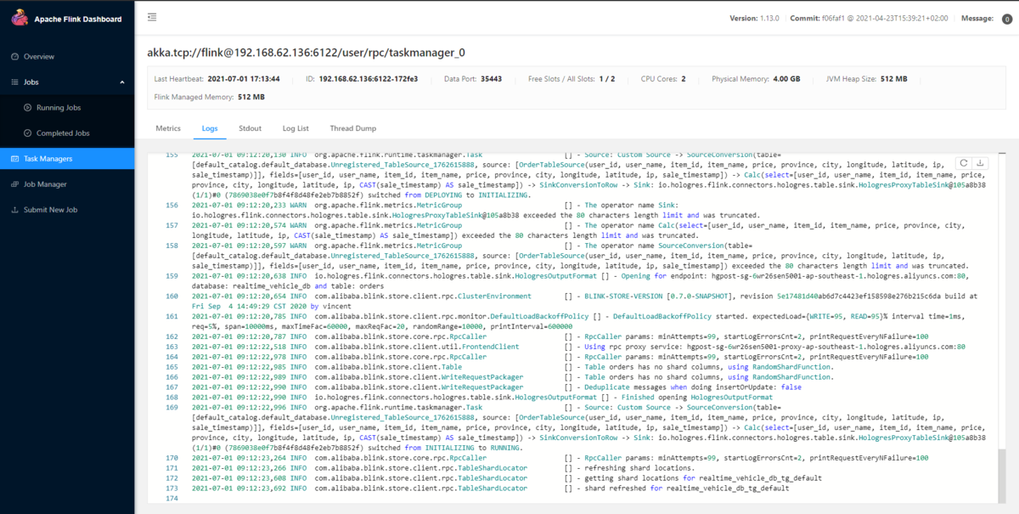Click the Job Manager build icon

[x=14, y=184]
